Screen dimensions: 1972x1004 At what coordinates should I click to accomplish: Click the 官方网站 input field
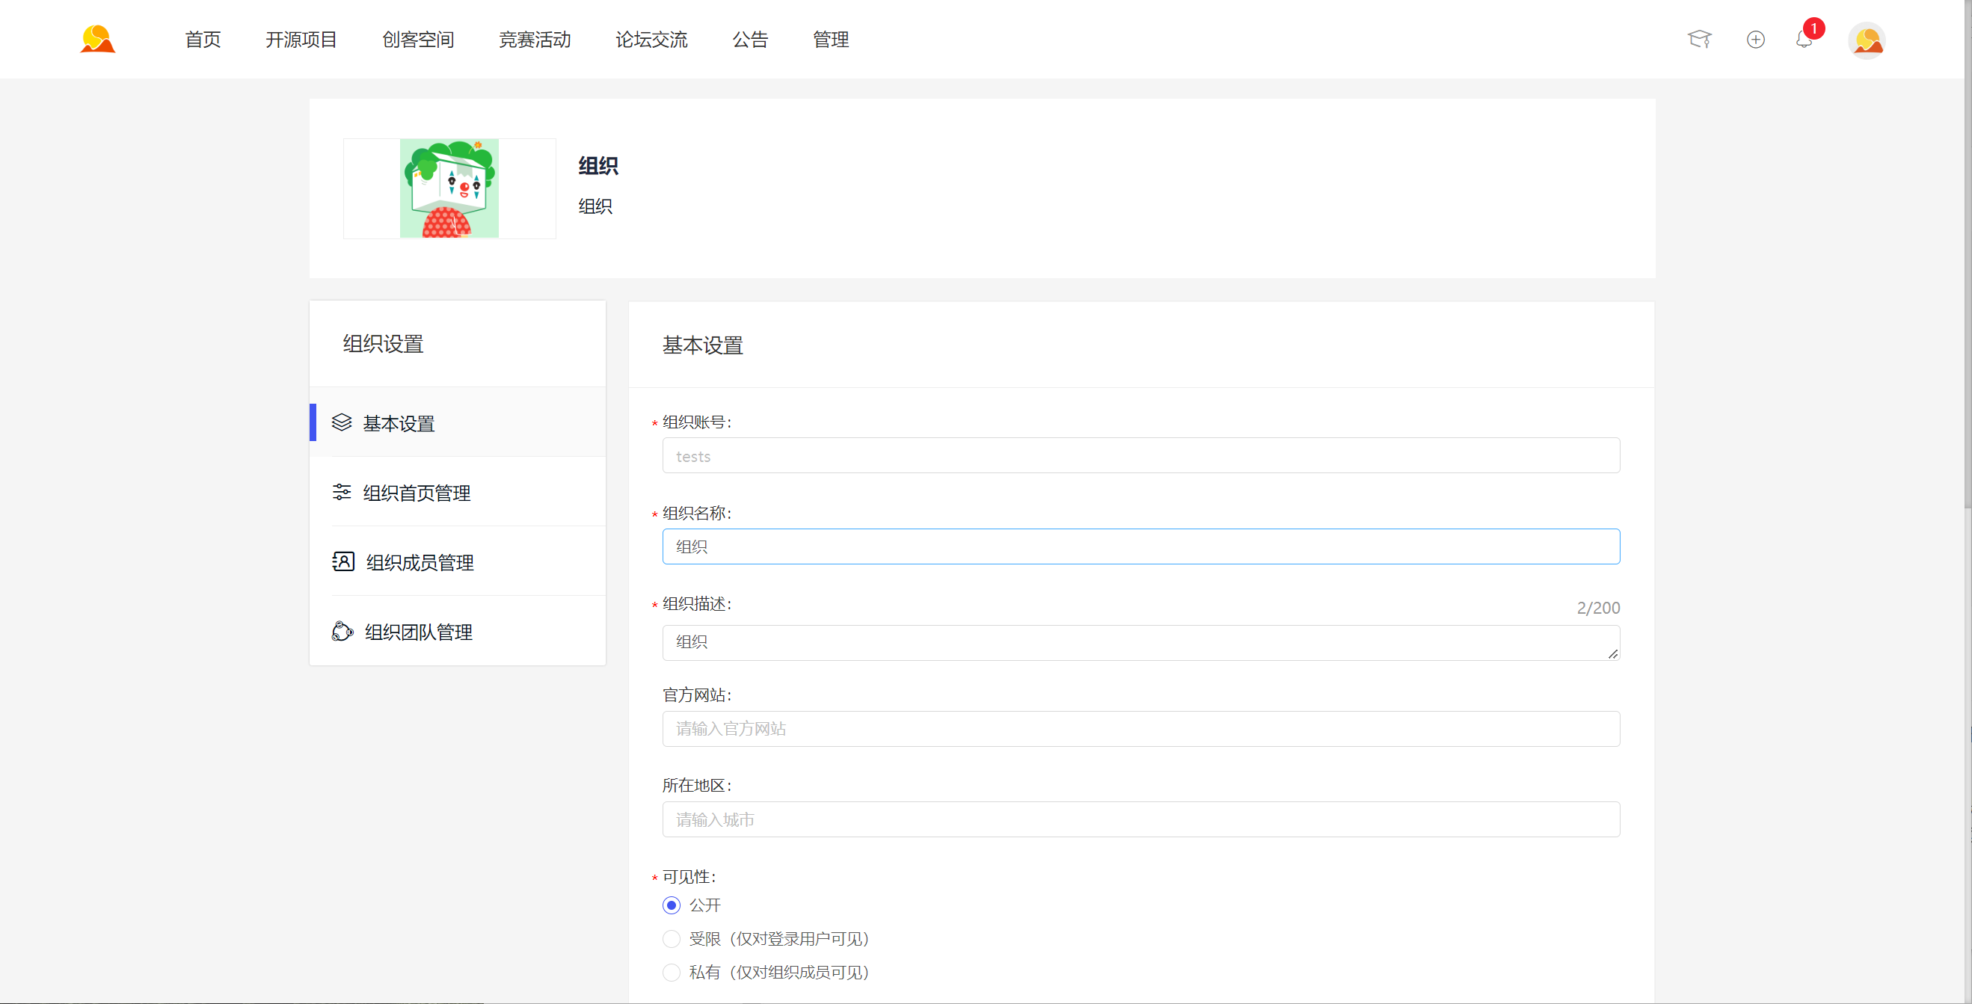click(x=1140, y=730)
